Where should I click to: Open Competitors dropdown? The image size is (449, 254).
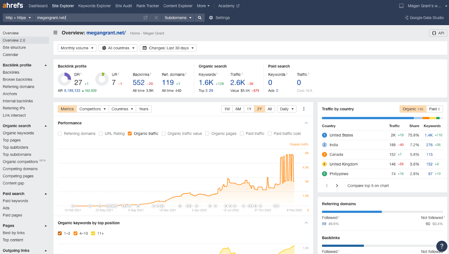(93, 109)
